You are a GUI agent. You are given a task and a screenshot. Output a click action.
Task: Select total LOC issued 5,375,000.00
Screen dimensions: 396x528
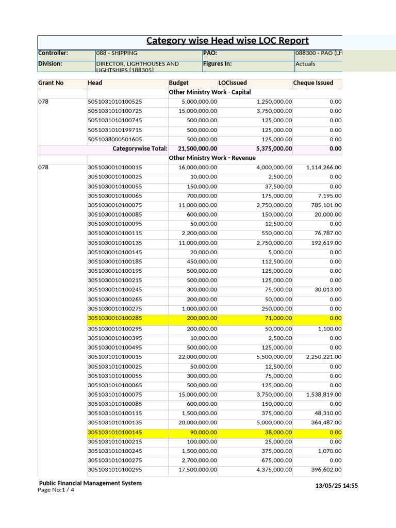point(274,149)
